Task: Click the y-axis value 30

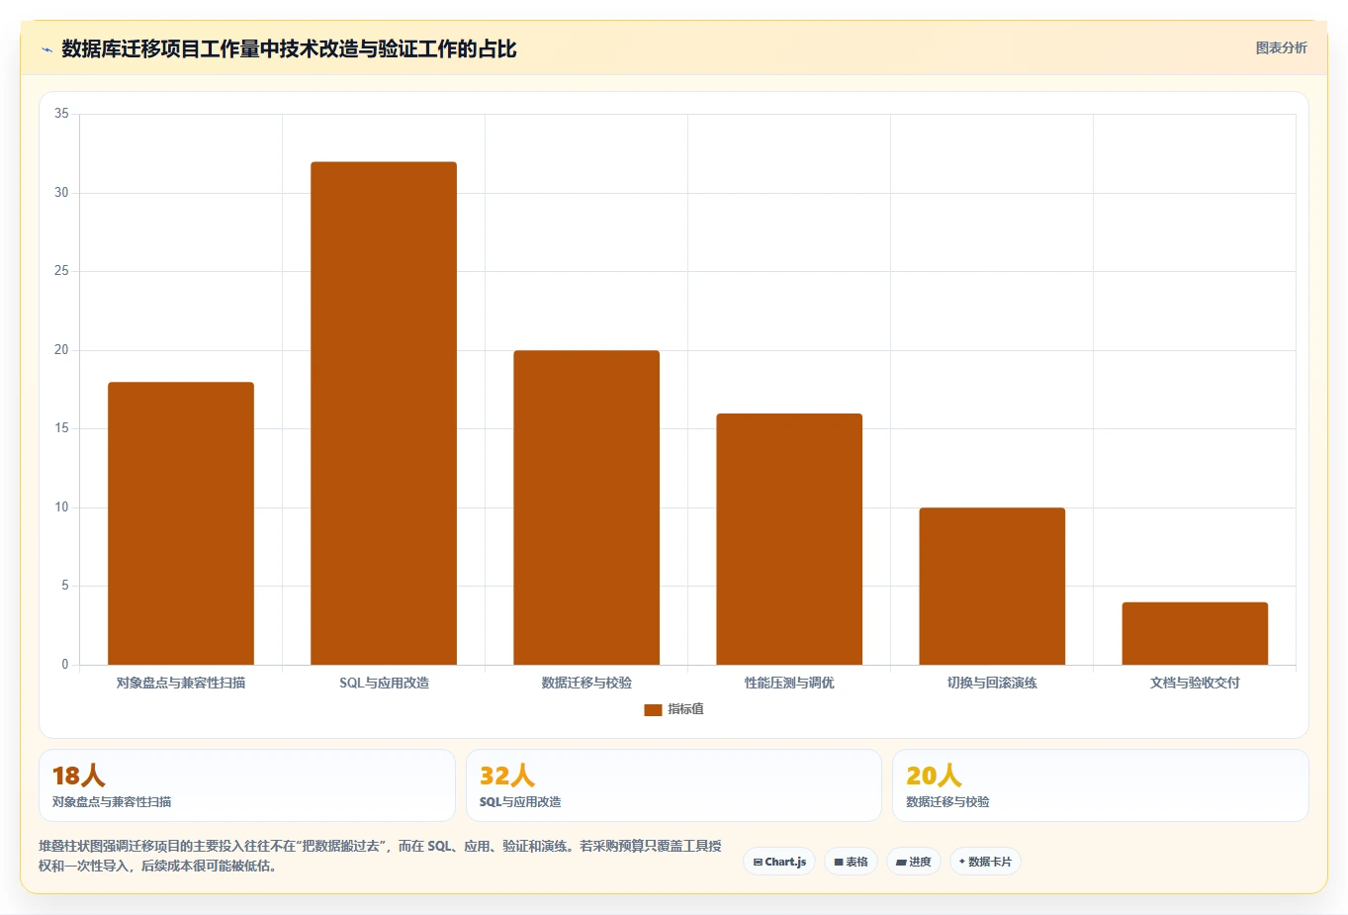Action: tap(61, 193)
